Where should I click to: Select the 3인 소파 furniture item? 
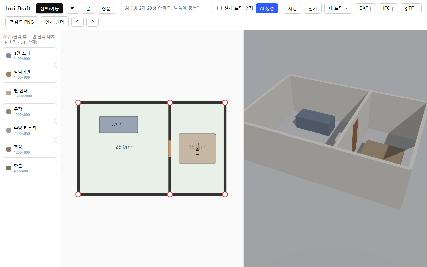(30, 56)
